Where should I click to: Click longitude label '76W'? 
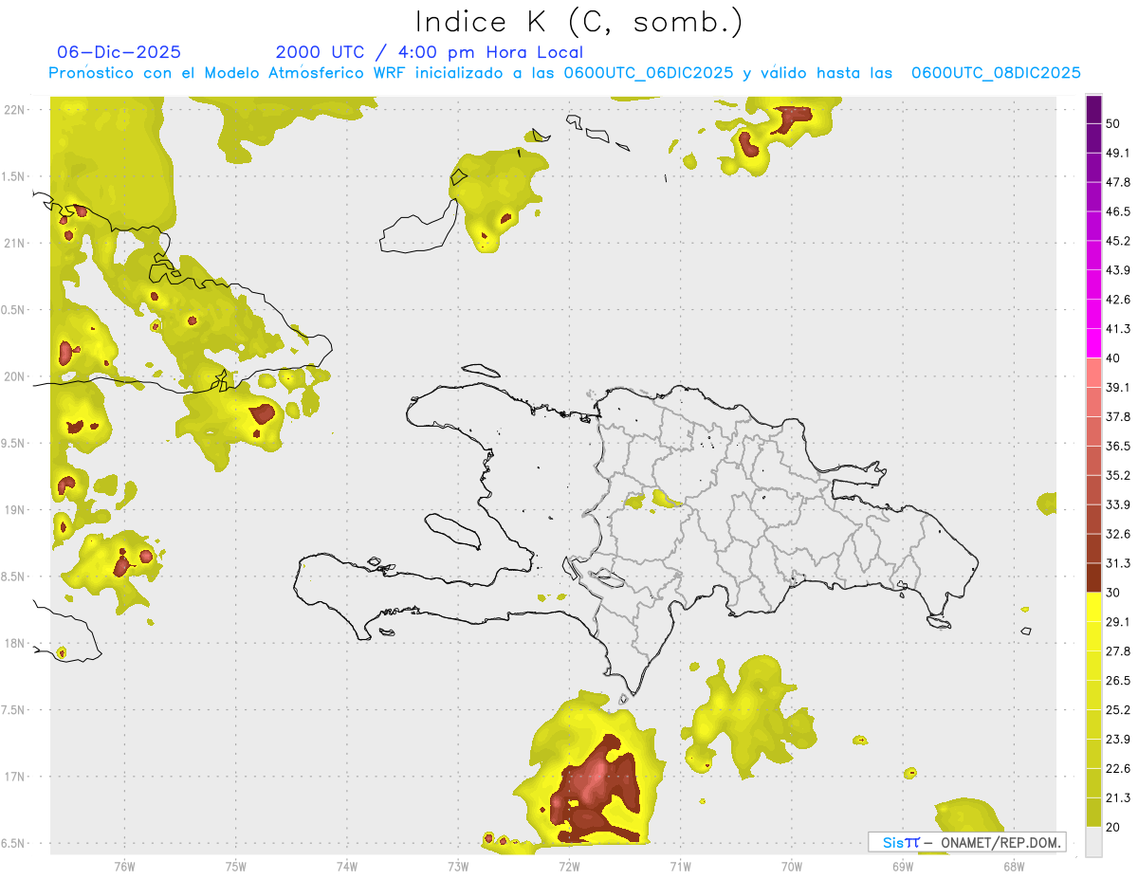tap(124, 867)
